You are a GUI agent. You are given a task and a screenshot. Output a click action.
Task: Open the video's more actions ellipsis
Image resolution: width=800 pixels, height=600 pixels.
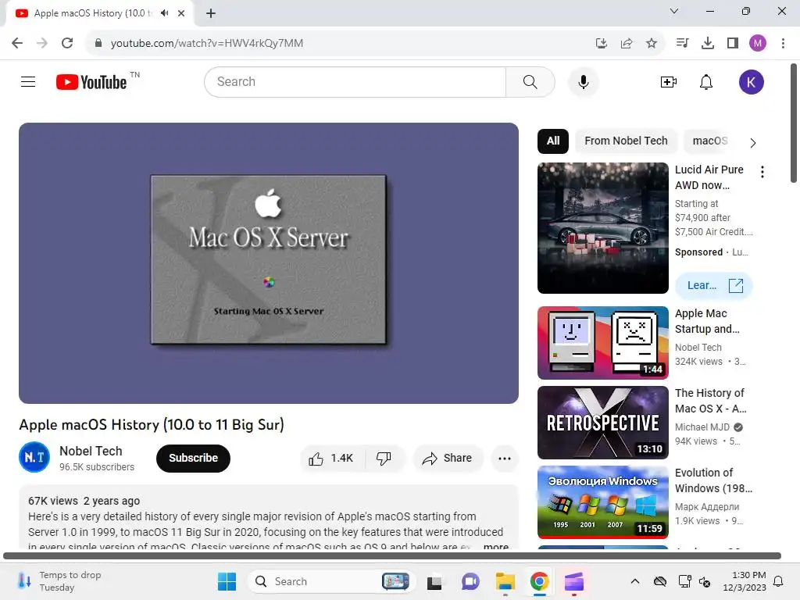pyautogui.click(x=505, y=458)
